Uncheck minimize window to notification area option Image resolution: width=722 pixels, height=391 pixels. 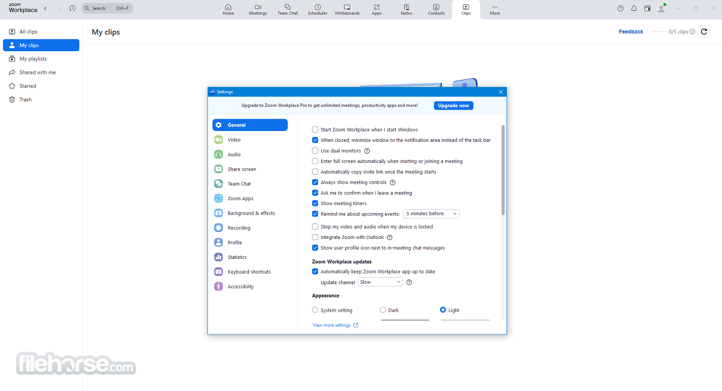[x=315, y=140]
